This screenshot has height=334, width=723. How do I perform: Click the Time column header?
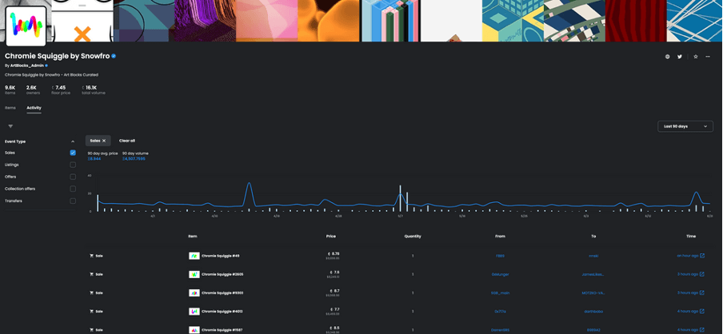click(x=691, y=237)
